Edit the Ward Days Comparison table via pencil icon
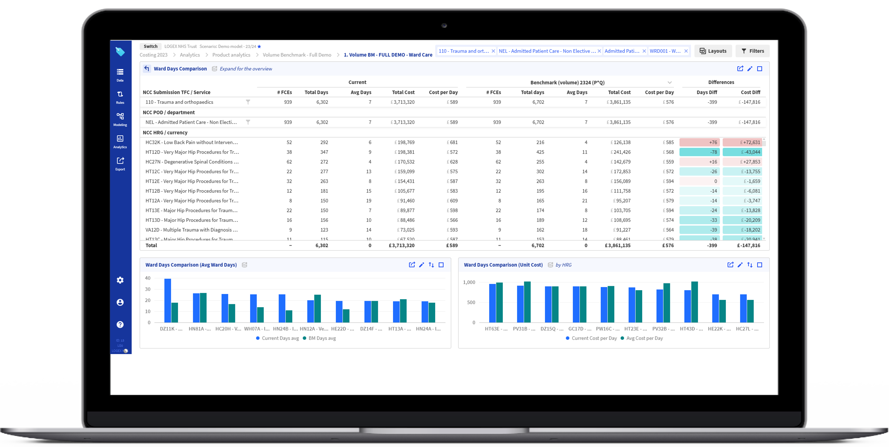889x447 pixels. (x=750, y=69)
